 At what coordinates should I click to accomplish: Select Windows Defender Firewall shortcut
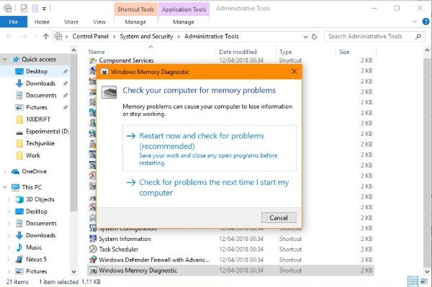point(154,260)
